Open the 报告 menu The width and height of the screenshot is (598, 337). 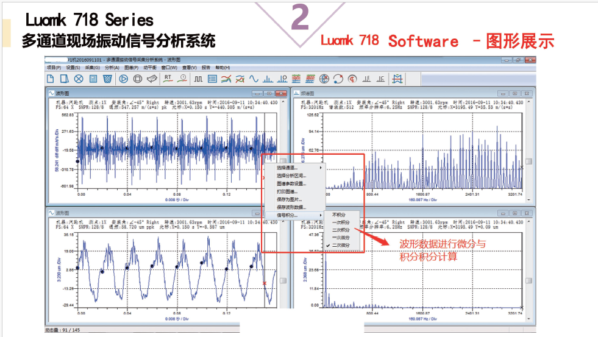click(206, 68)
